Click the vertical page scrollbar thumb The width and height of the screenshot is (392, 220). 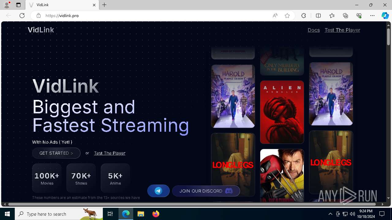[388, 37]
